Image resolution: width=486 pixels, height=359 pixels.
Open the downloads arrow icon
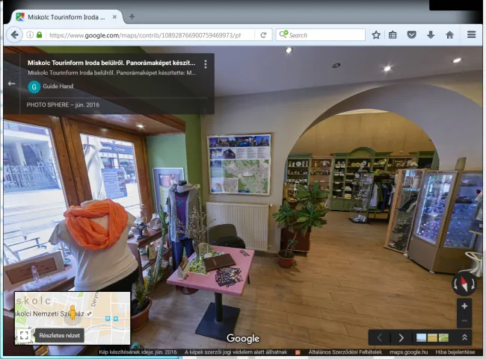coord(431,35)
